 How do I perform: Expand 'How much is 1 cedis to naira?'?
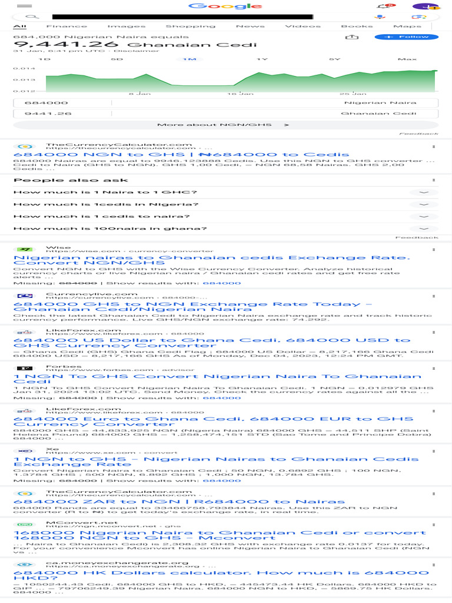pyautogui.click(x=225, y=217)
